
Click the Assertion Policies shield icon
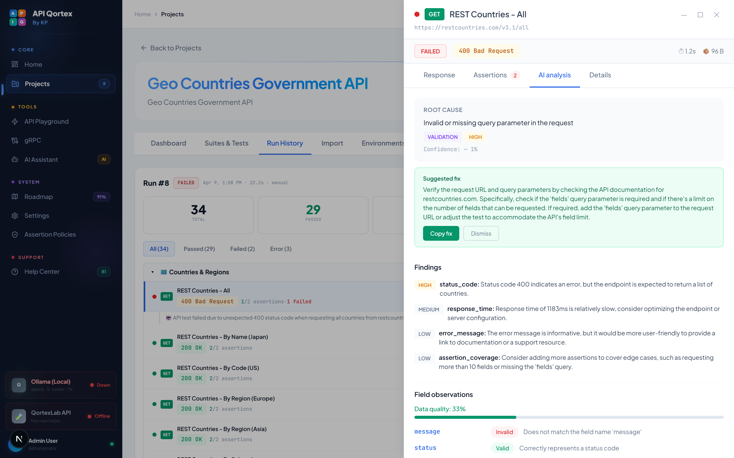click(15, 234)
